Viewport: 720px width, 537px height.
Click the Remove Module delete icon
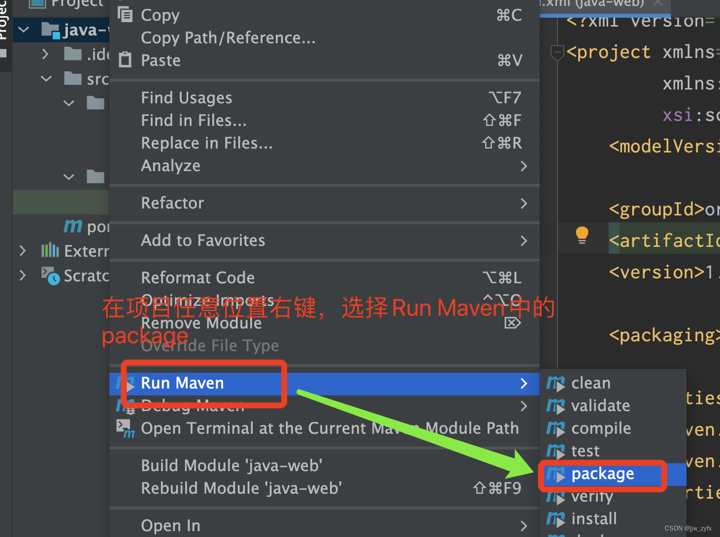[x=512, y=323]
